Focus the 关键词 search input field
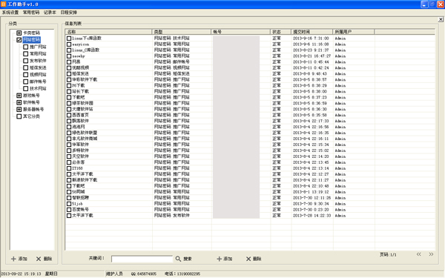The image size is (445, 278). pos(142,259)
